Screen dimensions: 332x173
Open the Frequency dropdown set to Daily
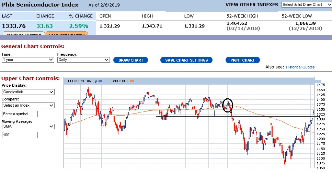pos(83,60)
